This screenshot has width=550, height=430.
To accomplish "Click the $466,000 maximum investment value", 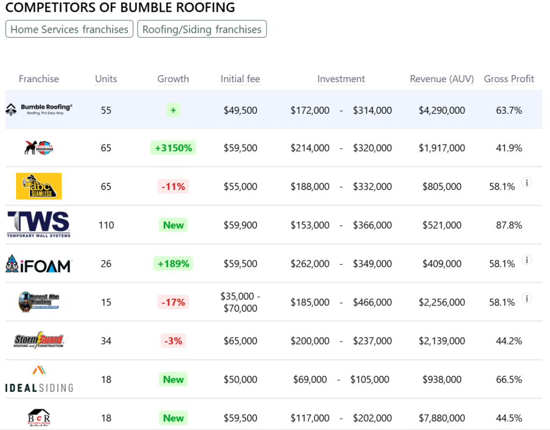I will tap(372, 302).
